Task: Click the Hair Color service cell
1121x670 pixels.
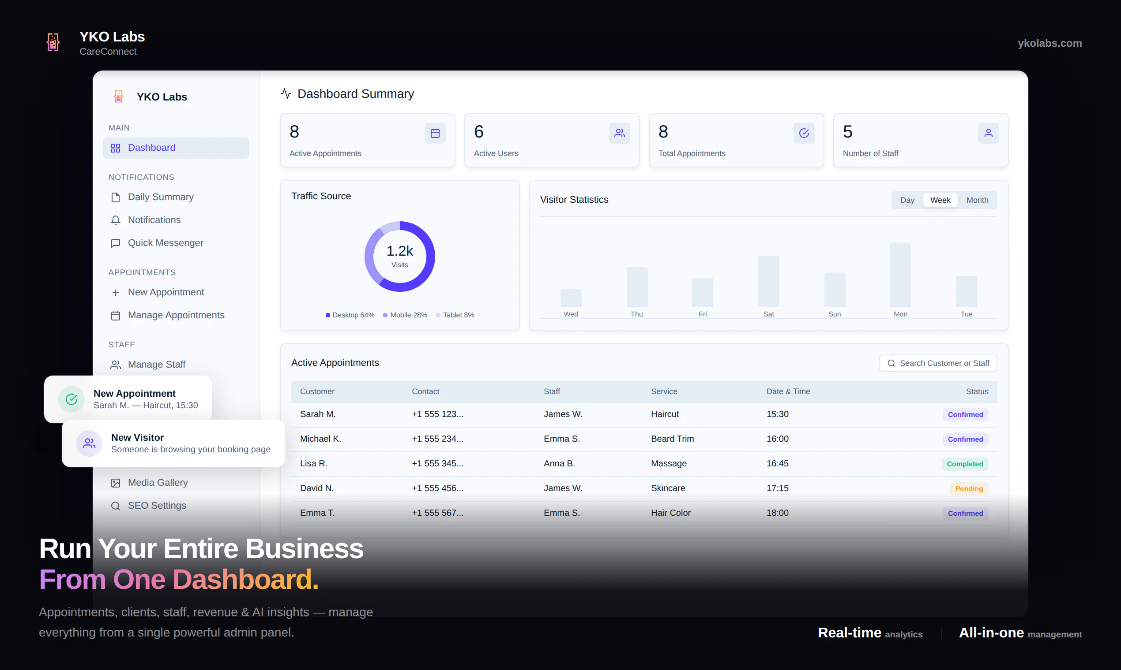Action: (x=670, y=514)
